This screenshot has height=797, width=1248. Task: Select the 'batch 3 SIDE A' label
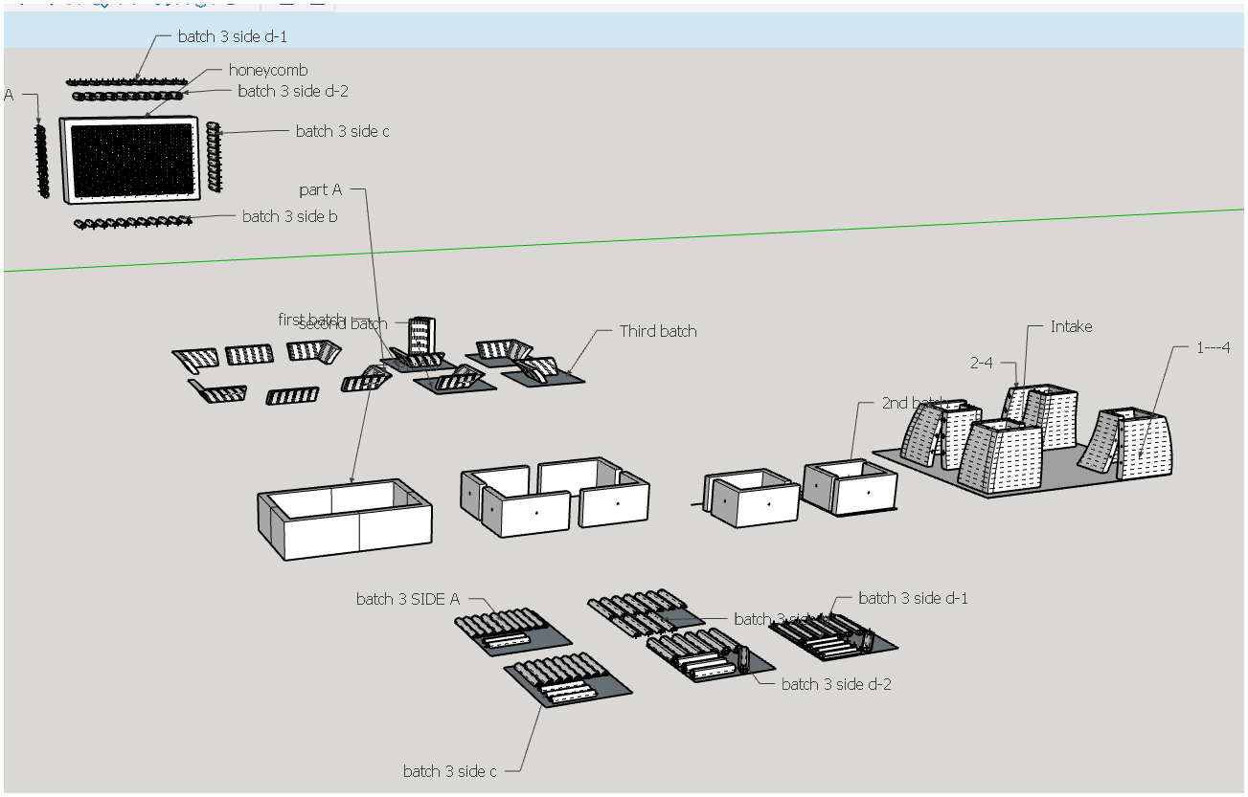pyautogui.click(x=407, y=599)
